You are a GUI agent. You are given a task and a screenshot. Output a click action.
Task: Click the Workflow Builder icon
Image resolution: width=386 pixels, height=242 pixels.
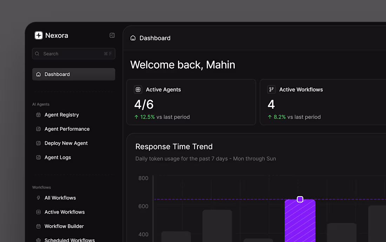(38, 226)
